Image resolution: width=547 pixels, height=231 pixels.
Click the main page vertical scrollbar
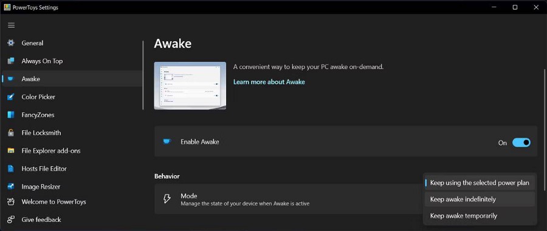[545, 130]
